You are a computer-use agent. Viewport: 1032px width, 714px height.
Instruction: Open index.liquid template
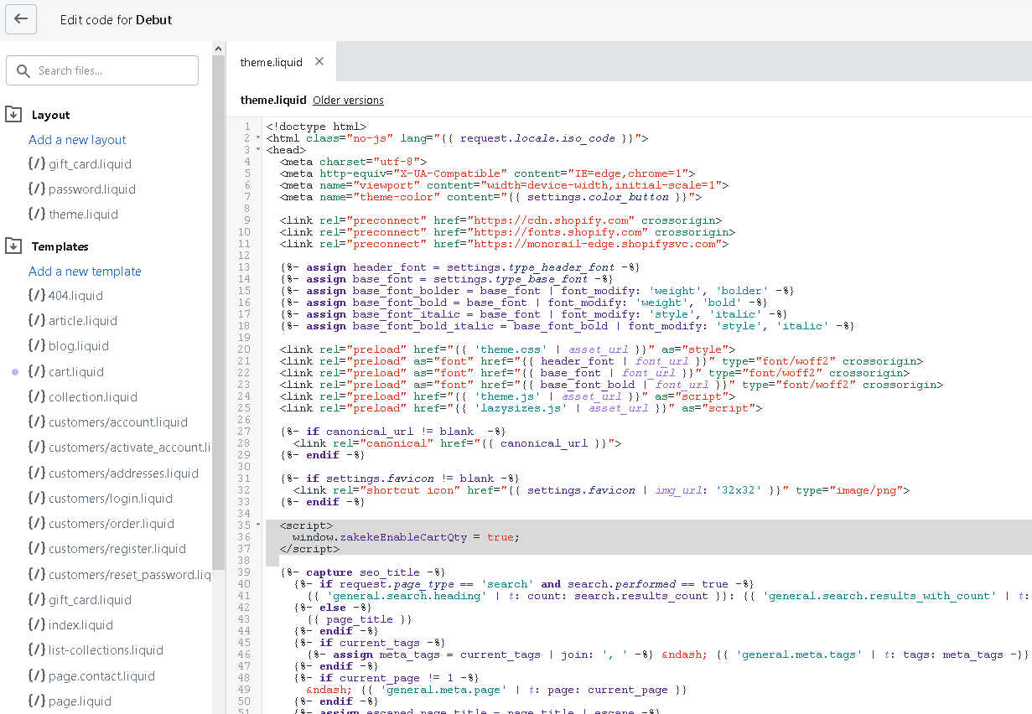pos(80,625)
